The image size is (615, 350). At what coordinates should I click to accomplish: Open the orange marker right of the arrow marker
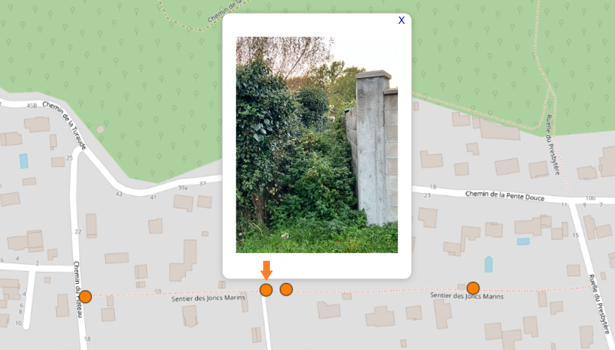(x=286, y=289)
